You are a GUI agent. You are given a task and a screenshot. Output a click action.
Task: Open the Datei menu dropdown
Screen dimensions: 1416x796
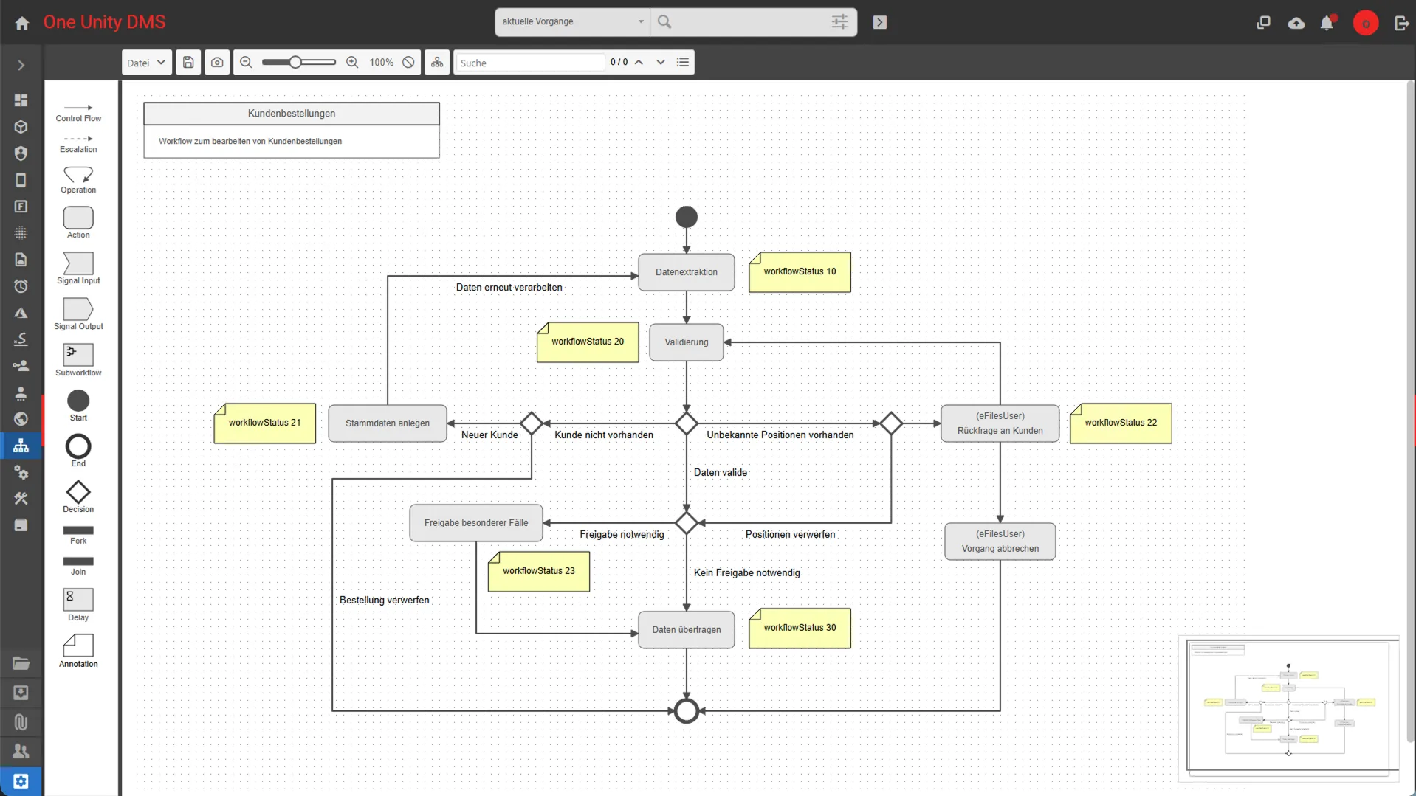pos(146,63)
